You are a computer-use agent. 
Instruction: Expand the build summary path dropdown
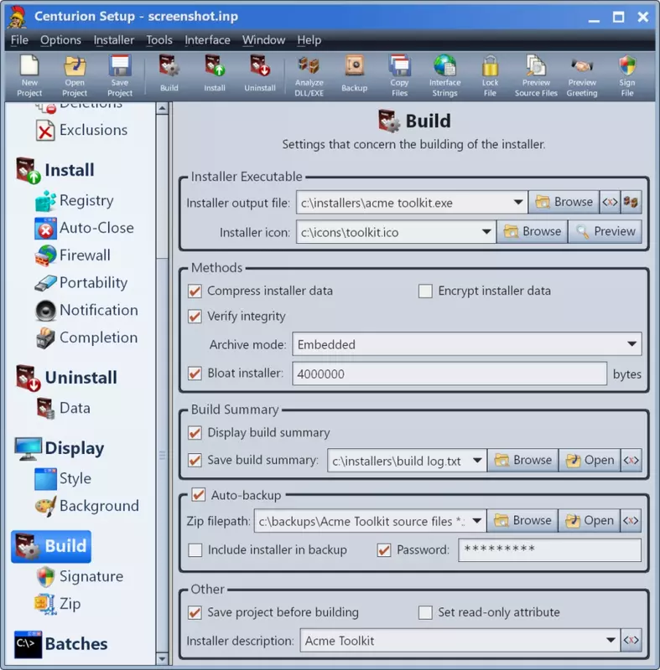477,460
